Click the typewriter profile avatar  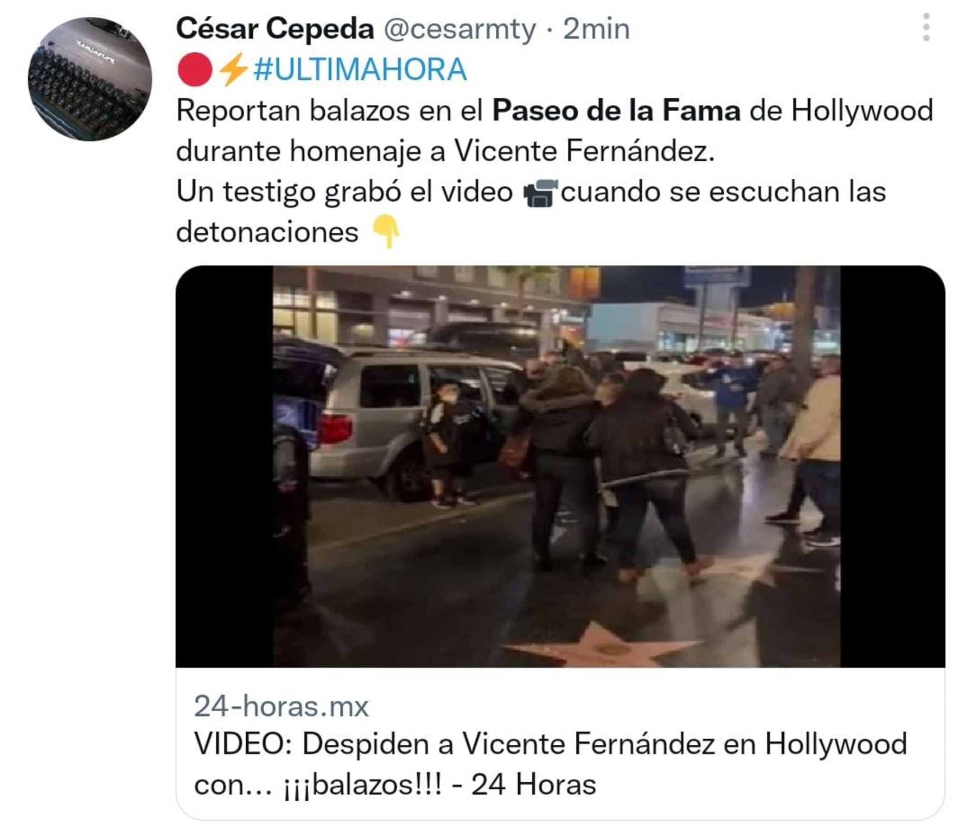click(90, 79)
